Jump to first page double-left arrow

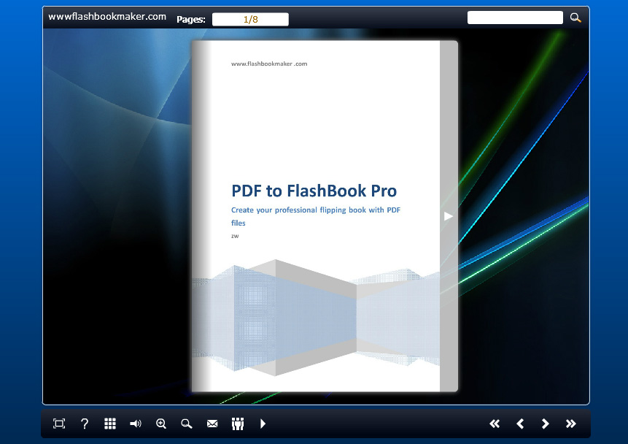[x=495, y=424]
